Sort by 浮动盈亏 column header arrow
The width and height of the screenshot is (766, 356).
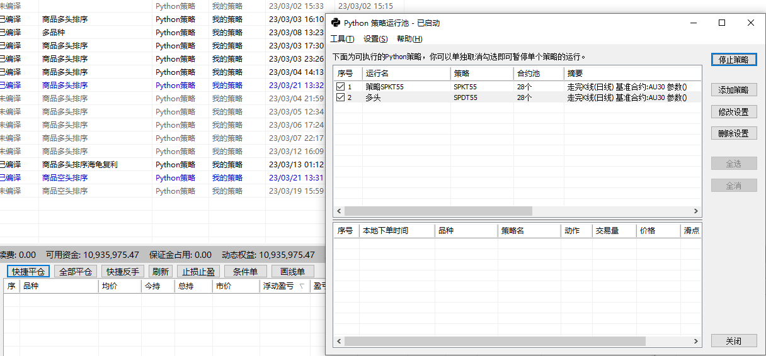[301, 286]
